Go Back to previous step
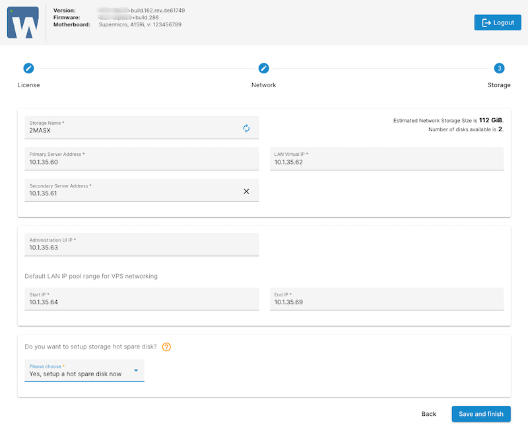This screenshot has width=528, height=439. pos(428,414)
